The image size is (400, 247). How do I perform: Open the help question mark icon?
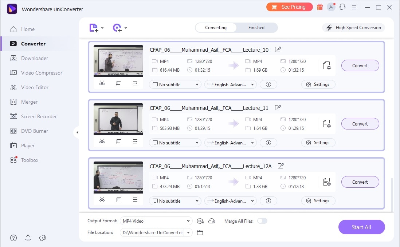pyautogui.click(x=13, y=238)
